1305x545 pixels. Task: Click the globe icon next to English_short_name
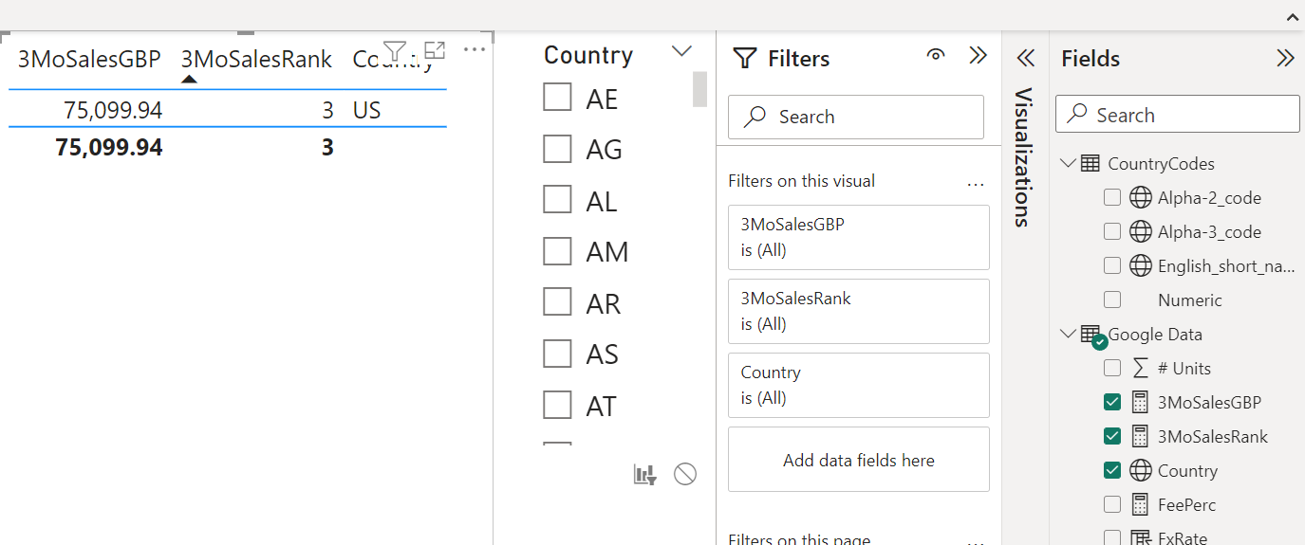tap(1140, 265)
